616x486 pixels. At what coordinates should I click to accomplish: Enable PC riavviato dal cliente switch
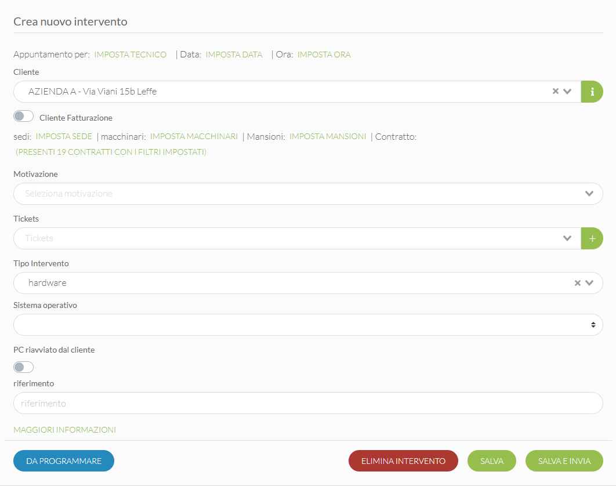24,367
